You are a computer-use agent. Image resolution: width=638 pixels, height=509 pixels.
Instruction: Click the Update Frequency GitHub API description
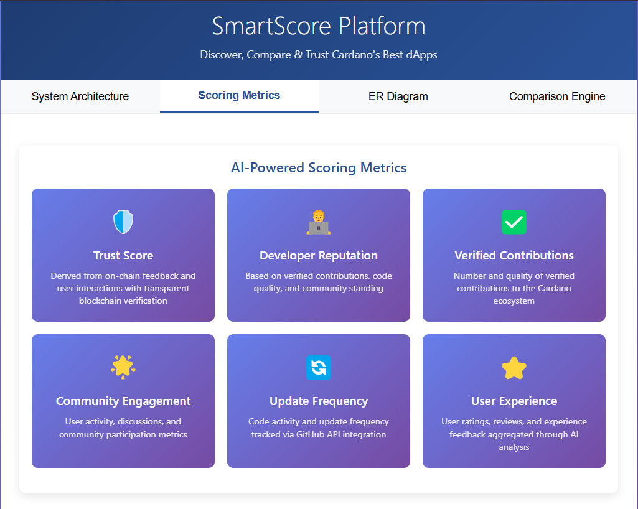319,428
